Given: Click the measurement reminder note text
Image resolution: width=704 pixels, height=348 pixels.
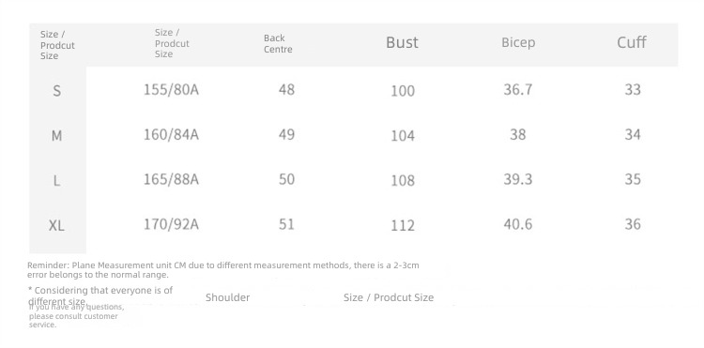Looking at the screenshot, I should [223, 270].
